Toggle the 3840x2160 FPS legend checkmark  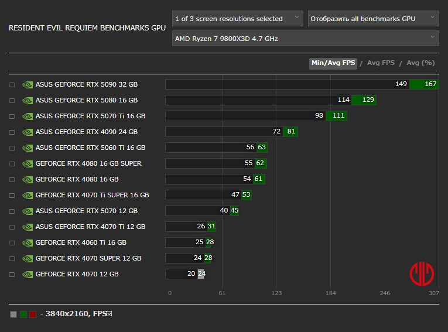[109, 314]
